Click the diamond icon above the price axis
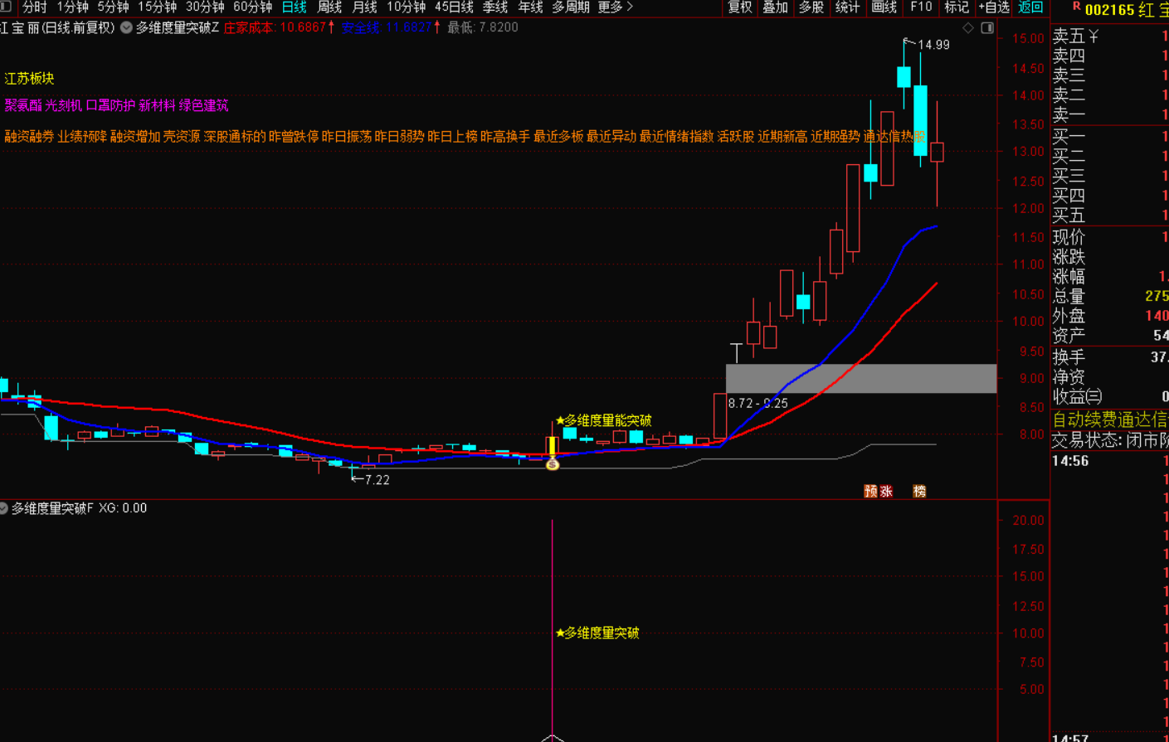 click(x=968, y=28)
